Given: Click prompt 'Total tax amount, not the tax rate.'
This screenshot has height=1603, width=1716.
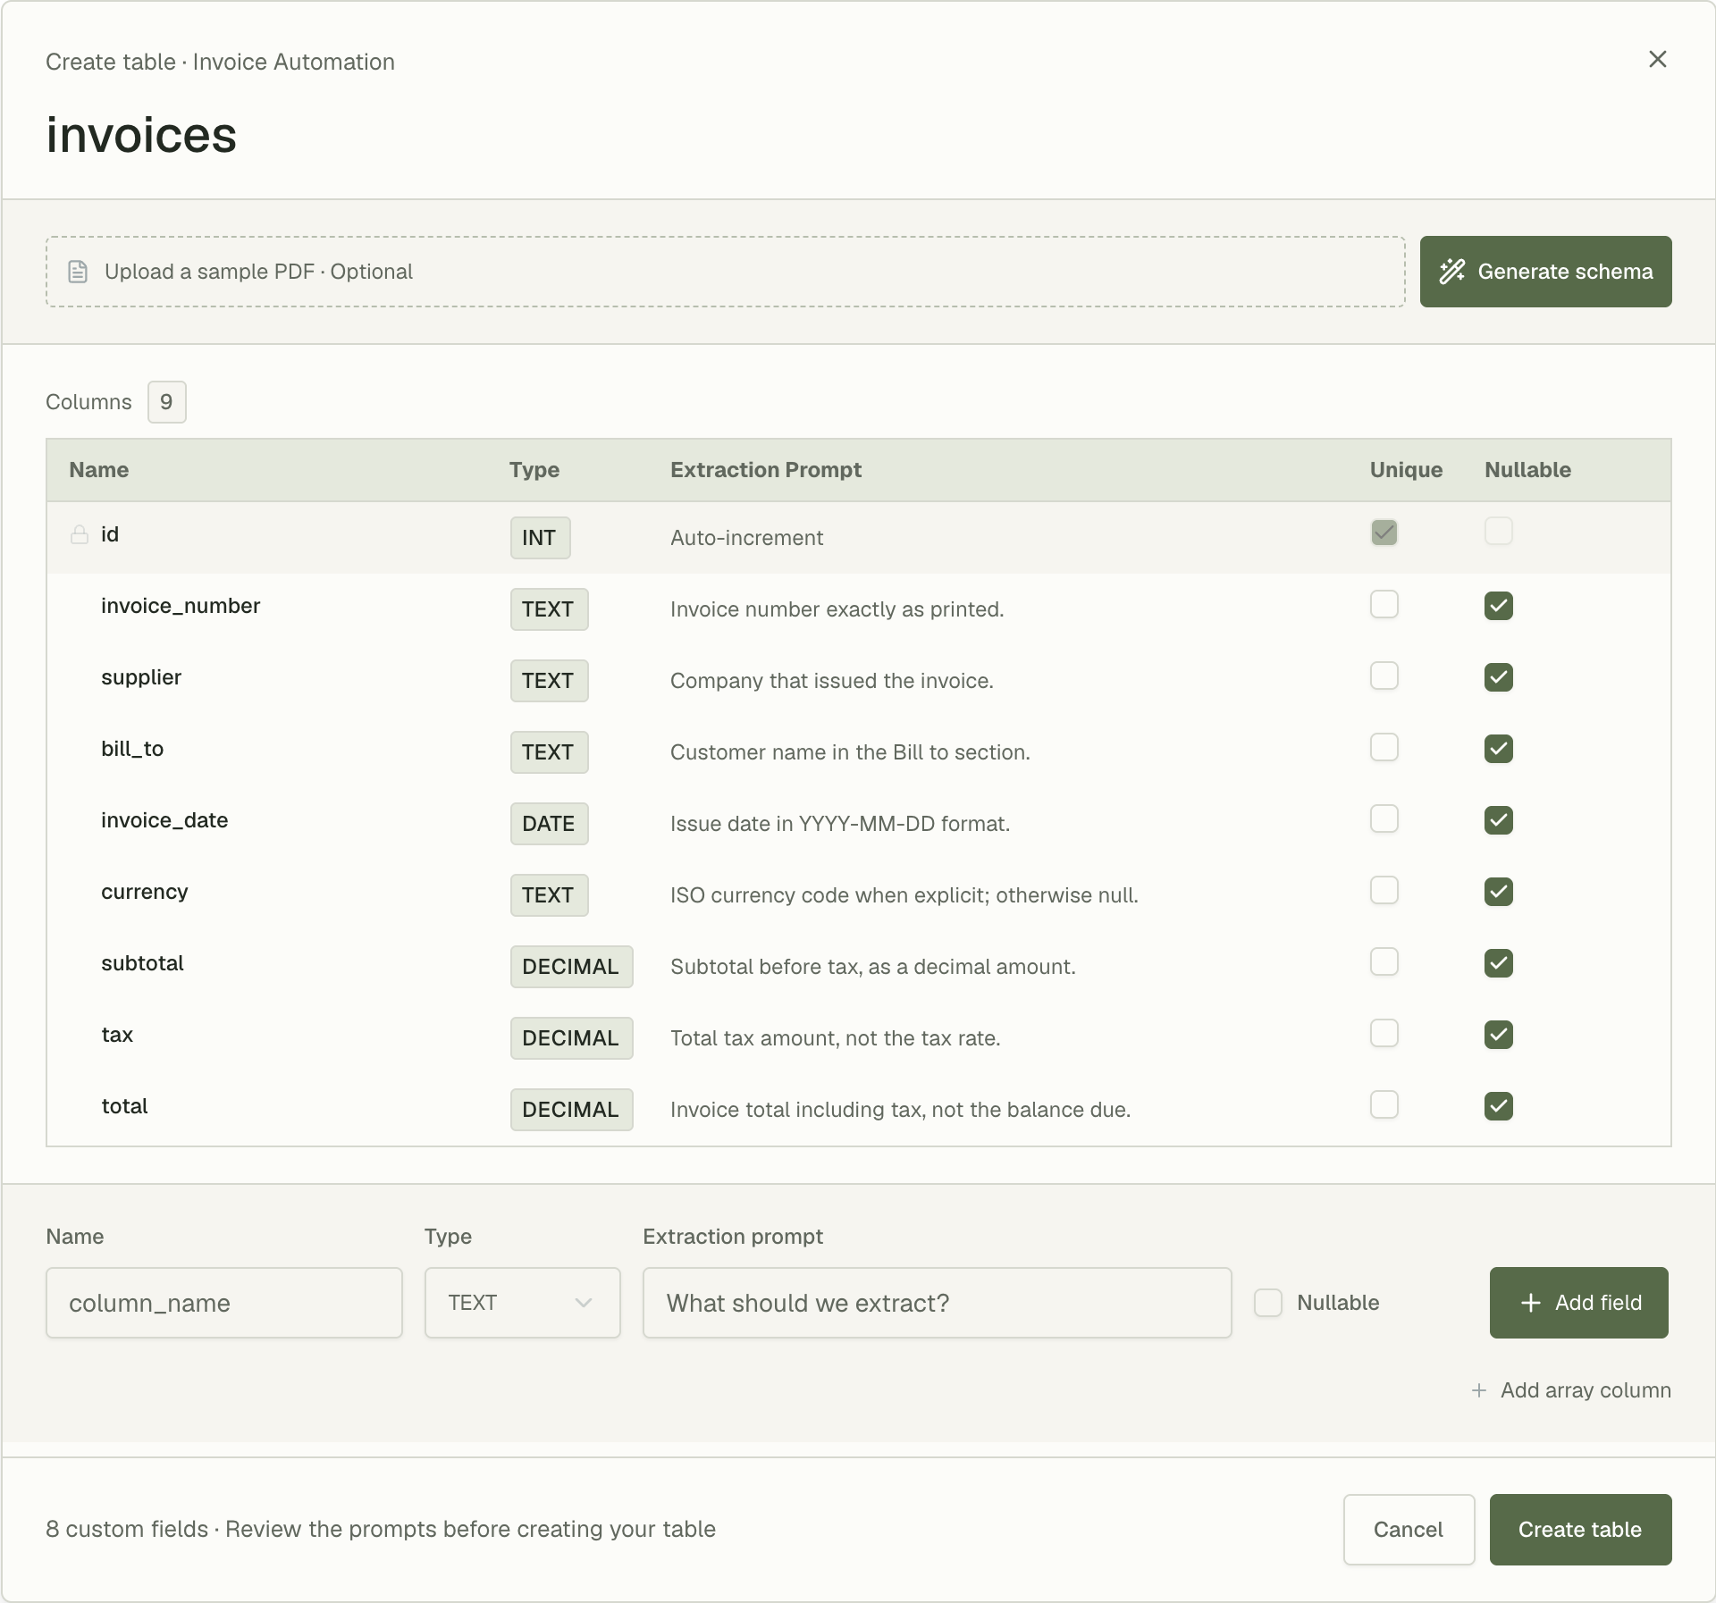Looking at the screenshot, I should pos(835,1038).
